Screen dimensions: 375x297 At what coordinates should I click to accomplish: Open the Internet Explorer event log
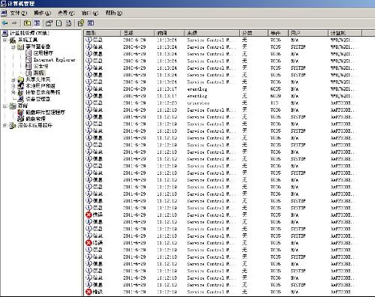(x=54, y=60)
